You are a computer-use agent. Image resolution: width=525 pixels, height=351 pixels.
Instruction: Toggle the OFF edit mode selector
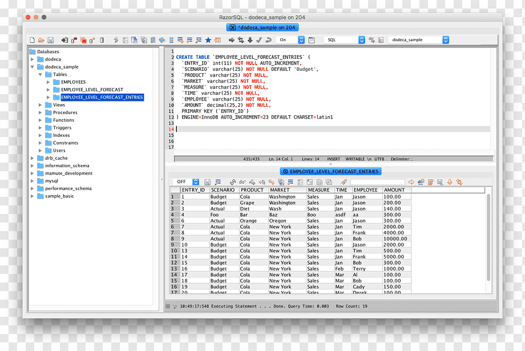(x=186, y=182)
